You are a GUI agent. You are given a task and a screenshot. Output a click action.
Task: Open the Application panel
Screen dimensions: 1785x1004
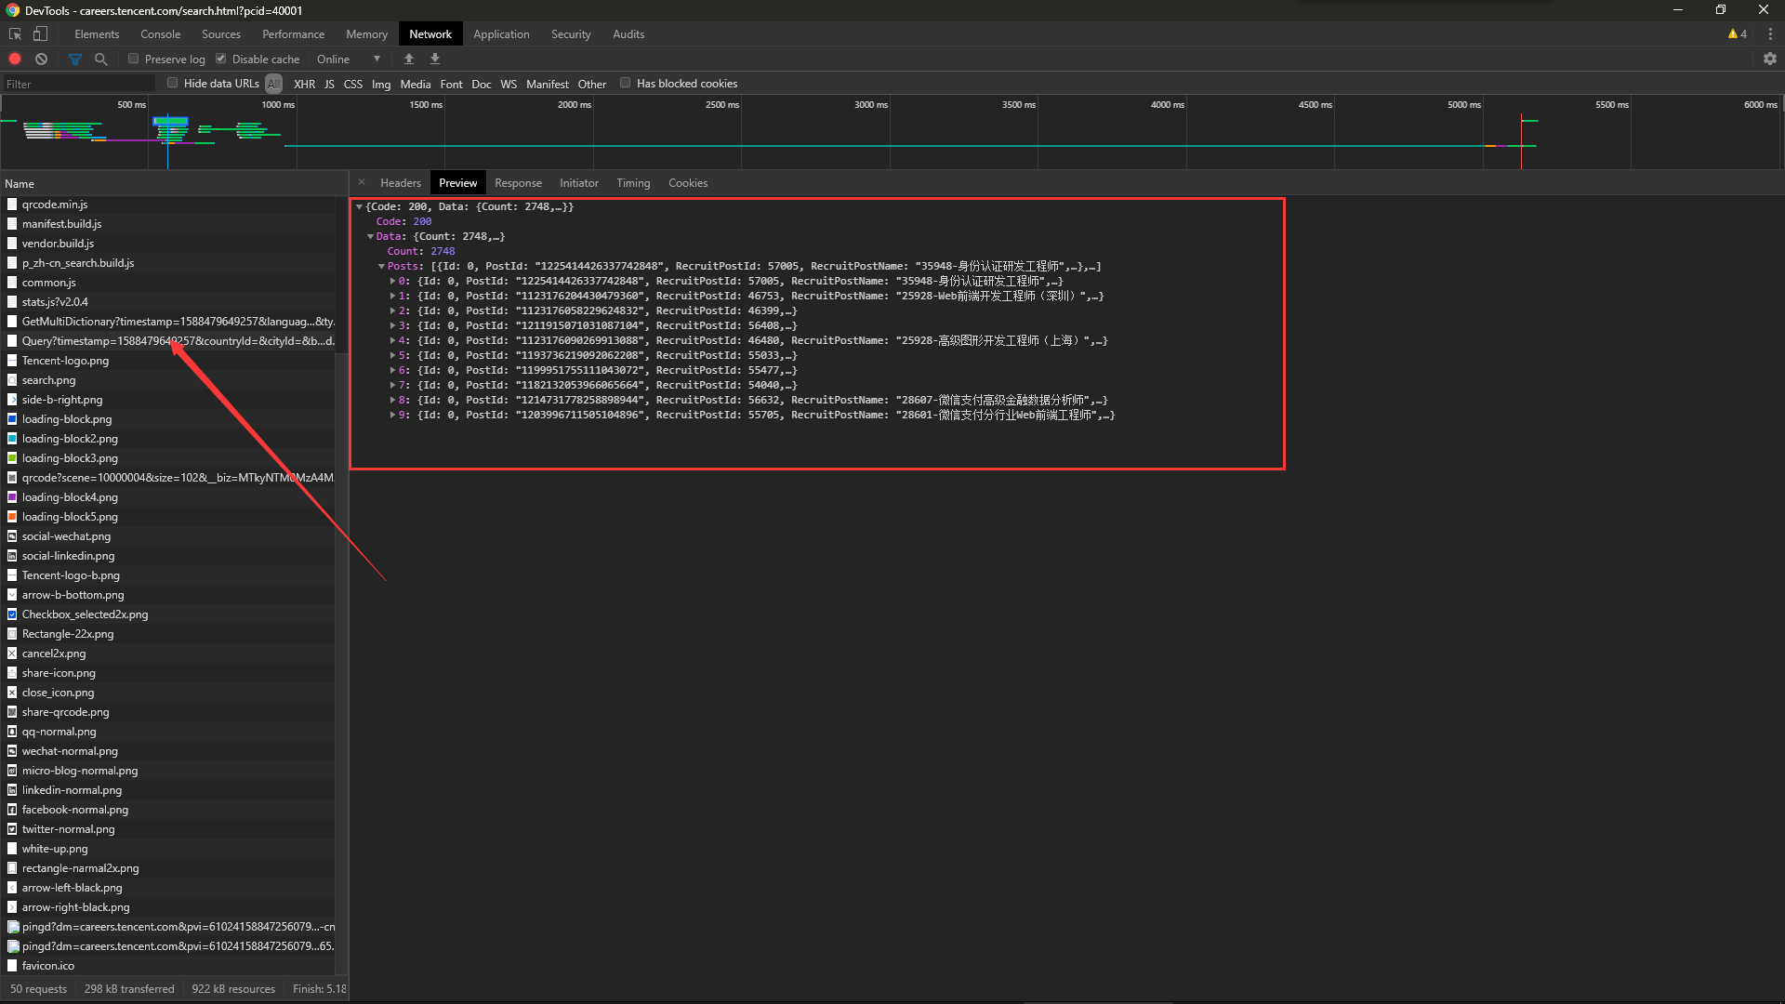(x=501, y=34)
